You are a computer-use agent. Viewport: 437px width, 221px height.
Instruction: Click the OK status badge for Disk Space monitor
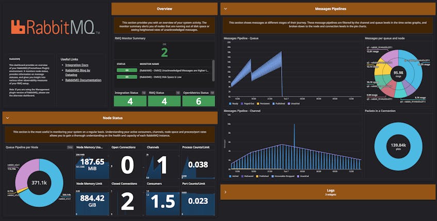click(x=127, y=77)
